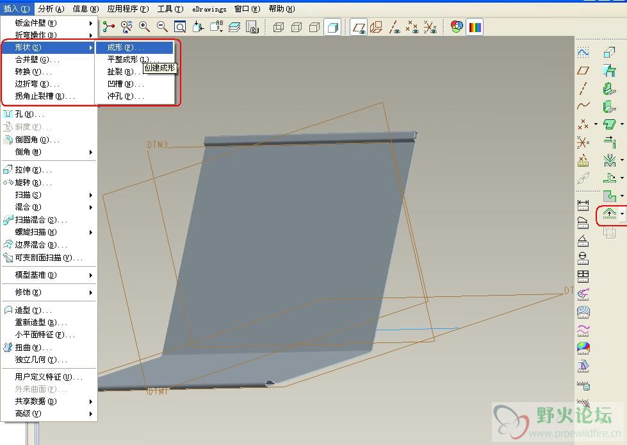The height and width of the screenshot is (445, 627).
Task: Refit the model to the screen
Action: [180, 27]
